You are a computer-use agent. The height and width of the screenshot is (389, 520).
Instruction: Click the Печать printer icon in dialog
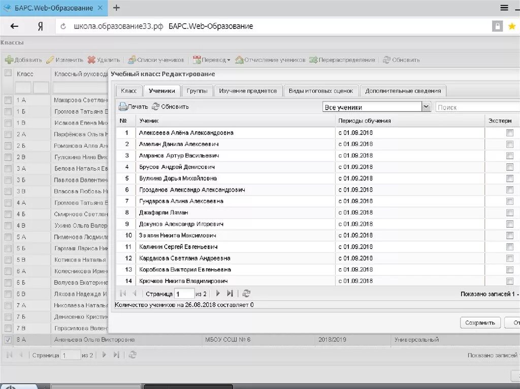point(123,107)
